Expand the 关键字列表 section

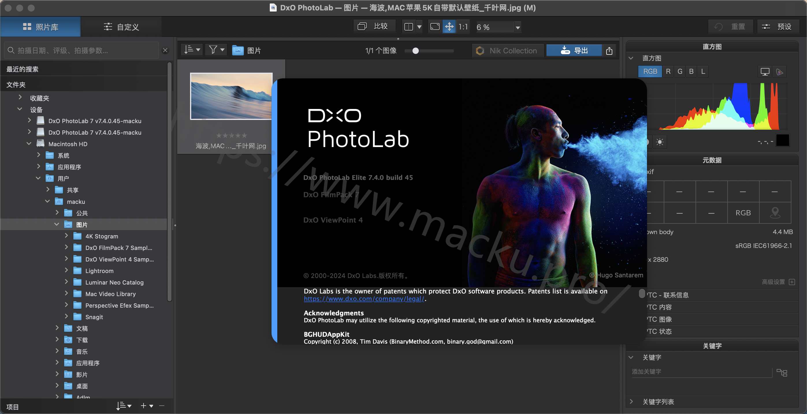point(631,402)
